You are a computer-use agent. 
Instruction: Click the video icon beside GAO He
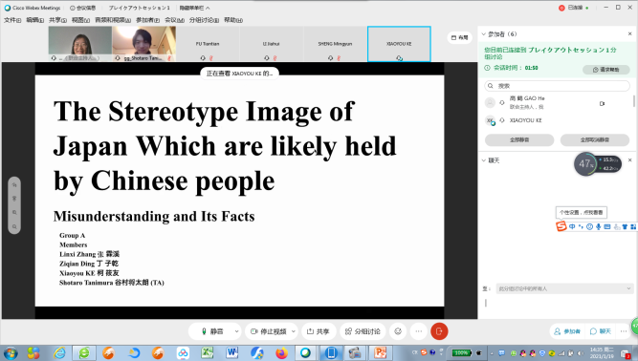pyautogui.click(x=602, y=103)
